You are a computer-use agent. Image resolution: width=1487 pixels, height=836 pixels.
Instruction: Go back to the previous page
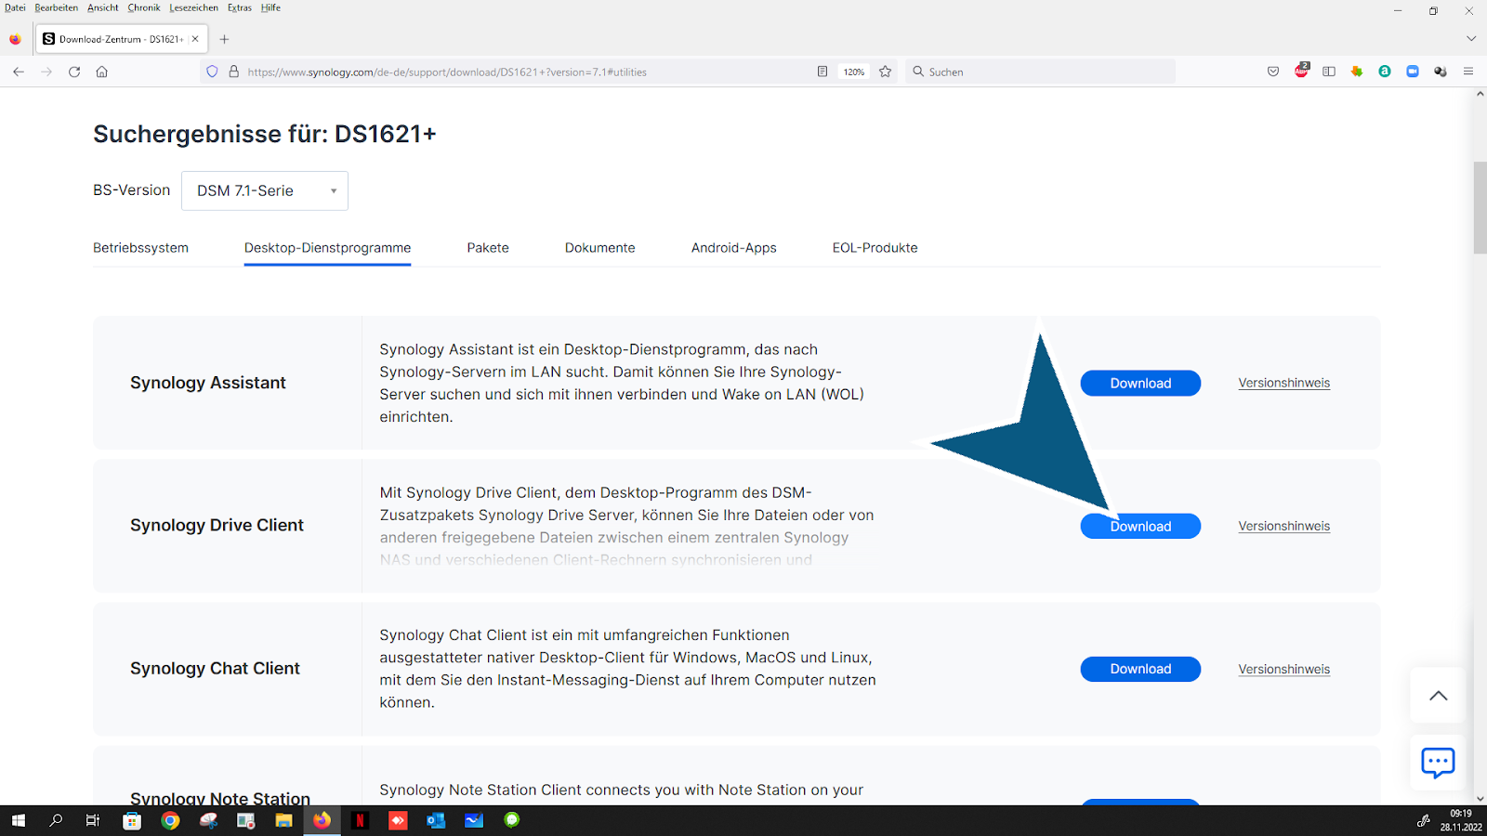[x=19, y=72]
